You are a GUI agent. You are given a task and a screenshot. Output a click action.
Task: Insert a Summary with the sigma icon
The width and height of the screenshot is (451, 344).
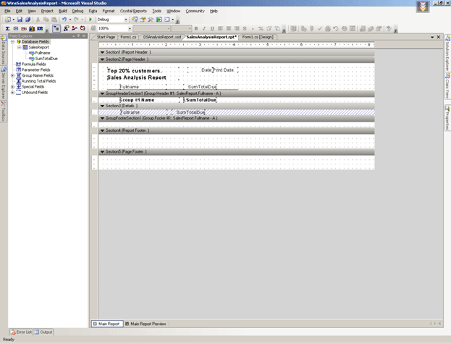click(x=8, y=28)
